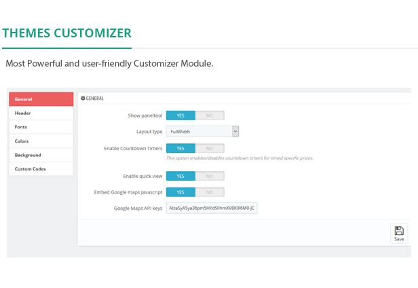Screen dimensions: 418x288
Task: Click the Google Maps API keys field
Action: coord(212,208)
